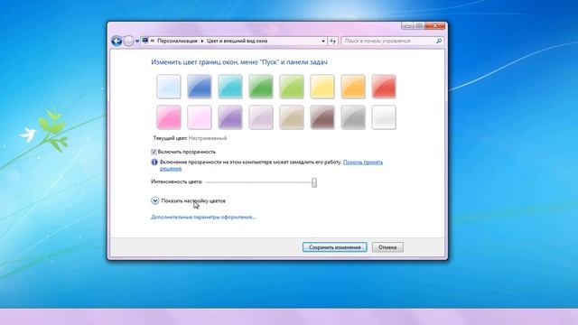Select the yellow Sun color swatch
Screen dimensions: 578x325
(x=322, y=87)
